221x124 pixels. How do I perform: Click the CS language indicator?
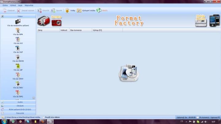click(182, 121)
